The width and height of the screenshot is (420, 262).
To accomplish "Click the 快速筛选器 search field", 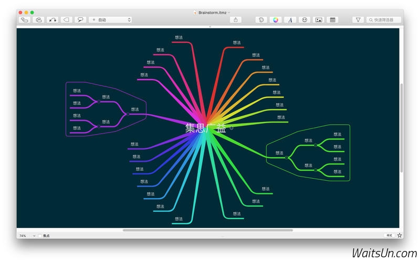I will (x=384, y=20).
